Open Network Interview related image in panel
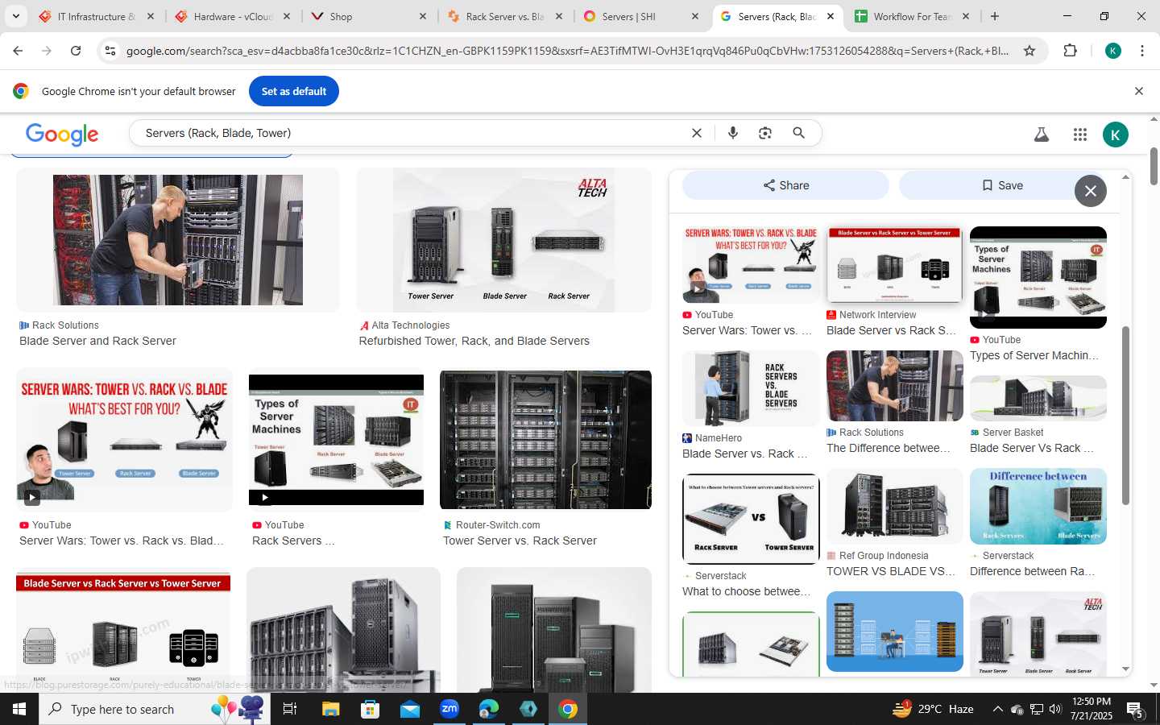 (x=894, y=265)
